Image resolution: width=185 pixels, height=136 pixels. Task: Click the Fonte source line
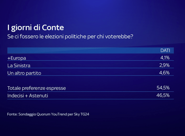pyautogui.click(x=48, y=114)
